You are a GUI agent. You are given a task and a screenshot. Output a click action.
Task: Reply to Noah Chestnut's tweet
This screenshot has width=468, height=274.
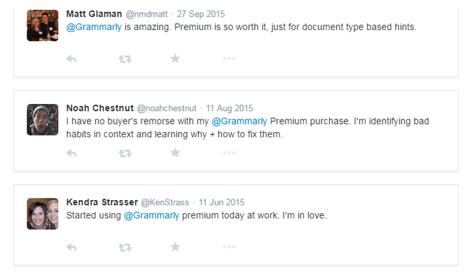[x=72, y=153]
